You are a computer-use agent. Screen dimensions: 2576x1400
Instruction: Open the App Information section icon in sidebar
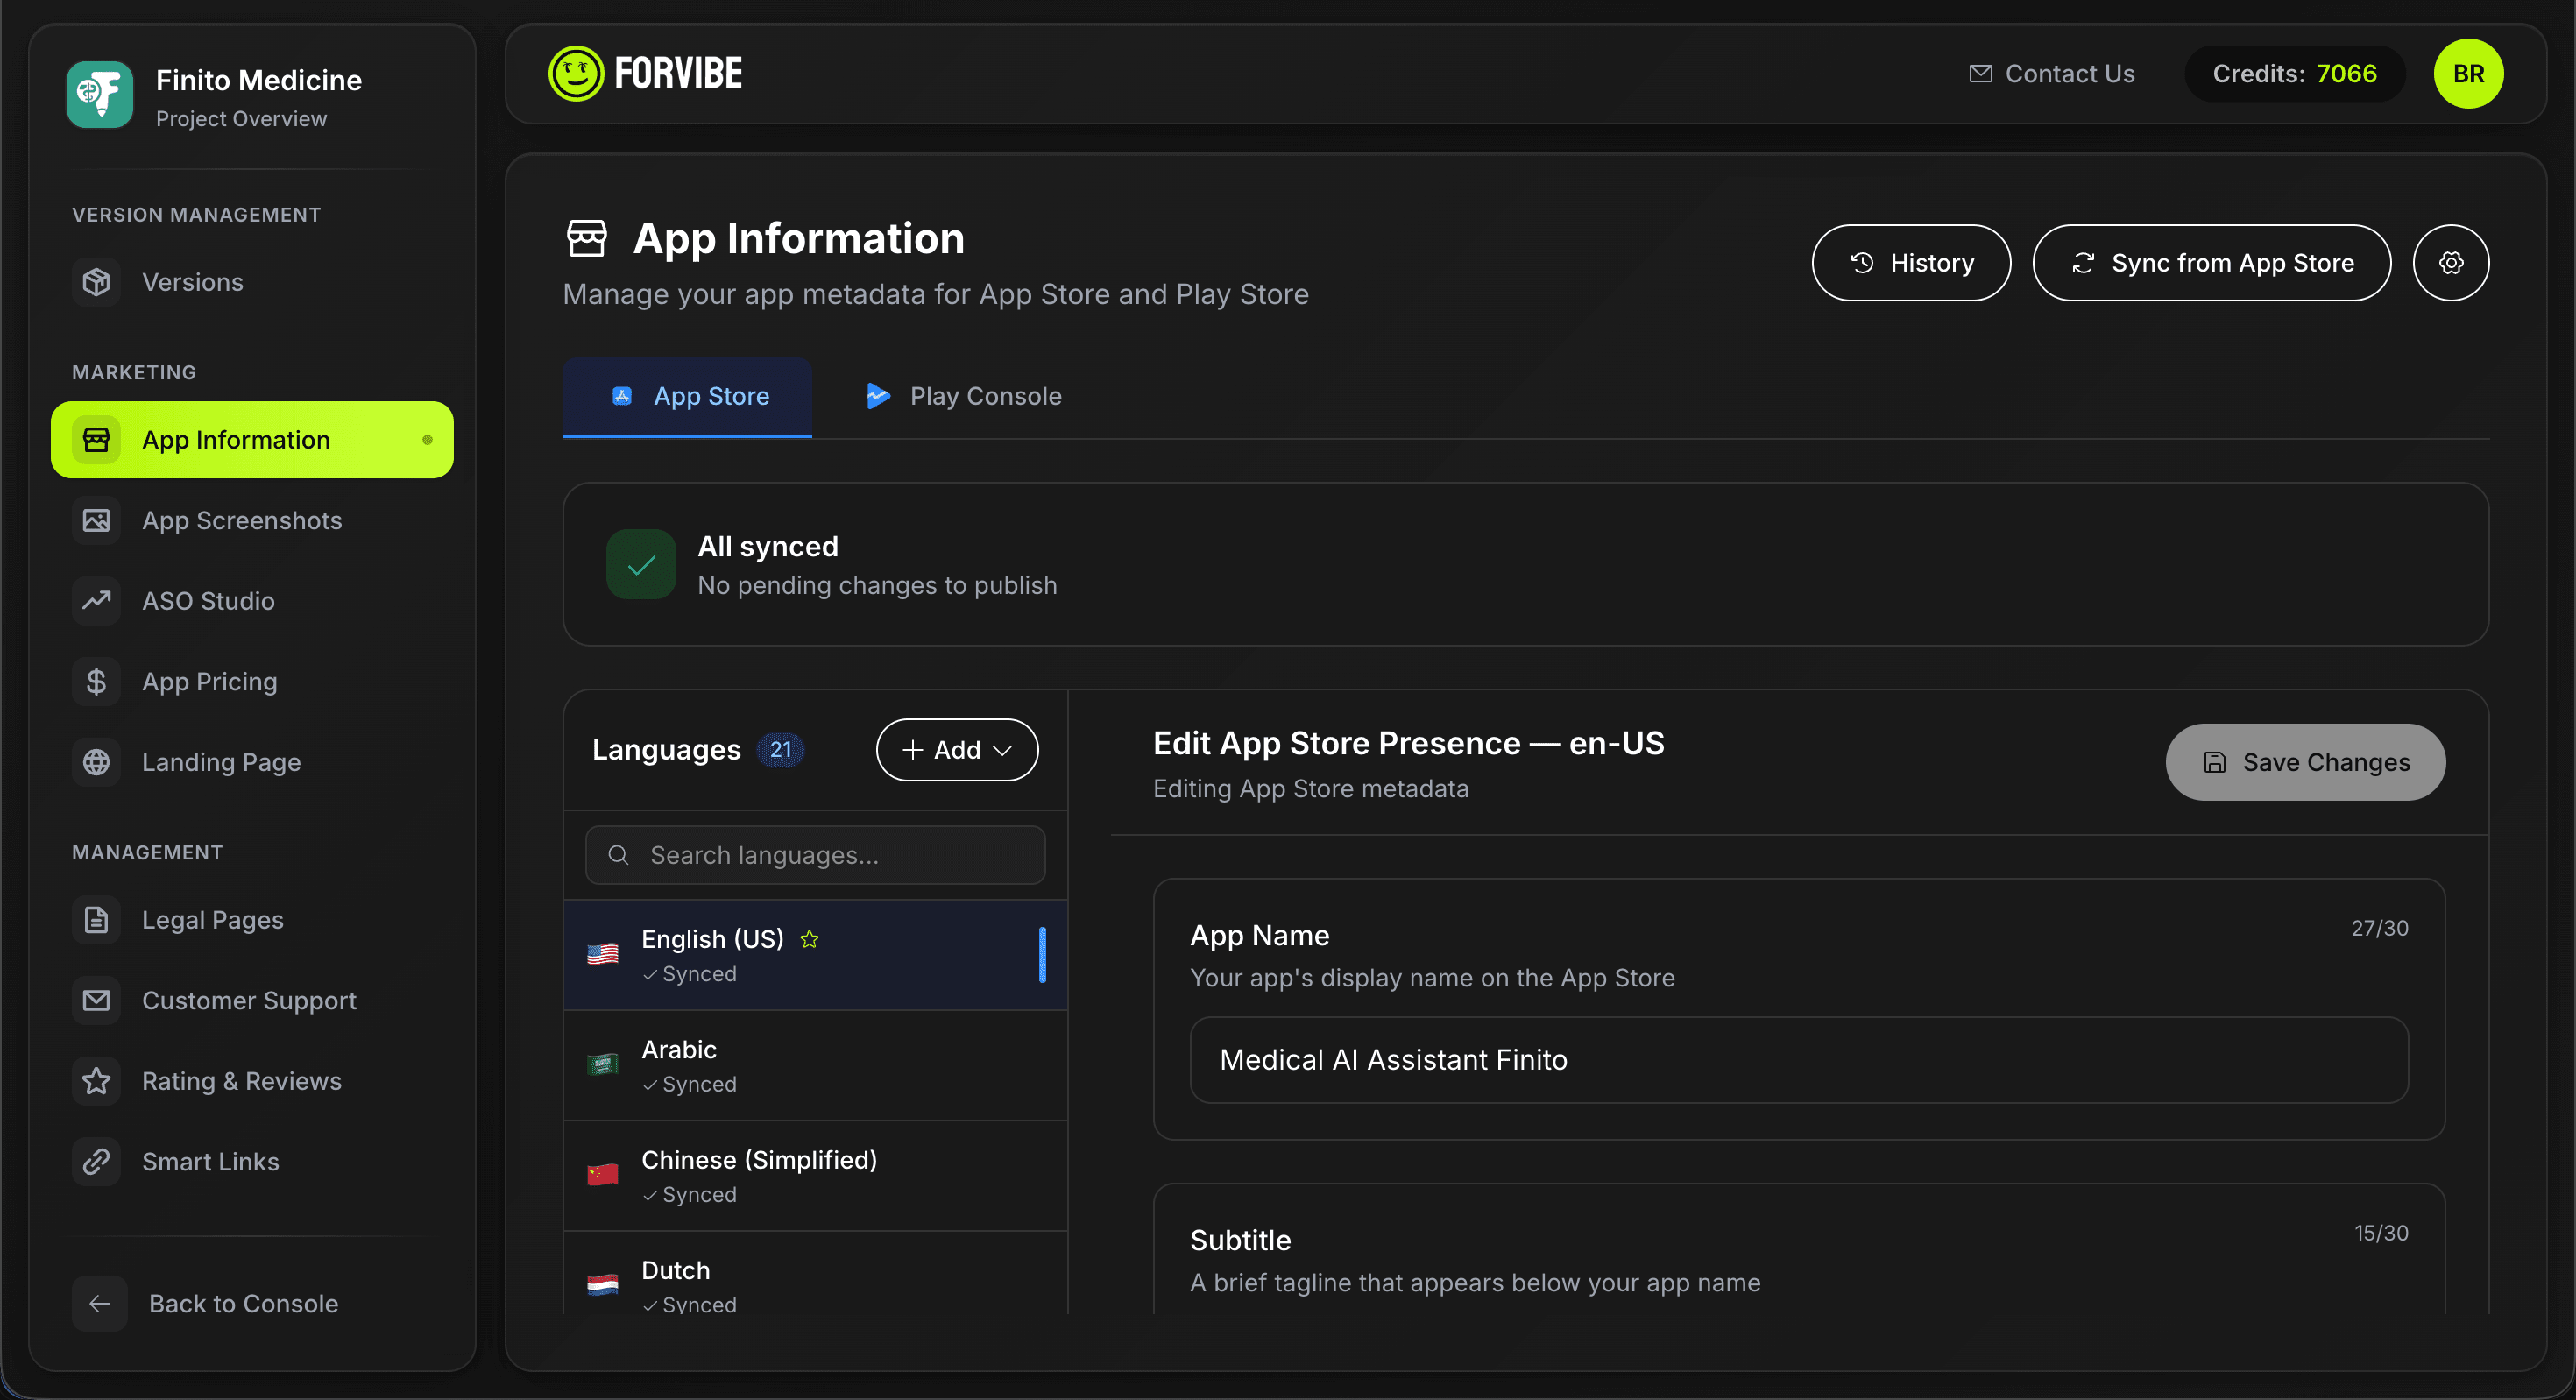pyautogui.click(x=96, y=439)
